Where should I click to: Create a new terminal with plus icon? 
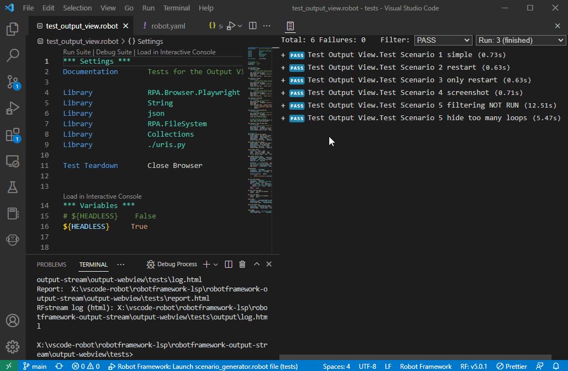pyautogui.click(x=206, y=265)
